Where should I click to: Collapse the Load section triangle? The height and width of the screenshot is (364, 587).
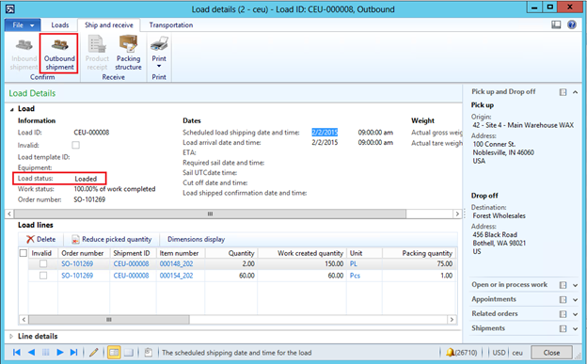11,109
